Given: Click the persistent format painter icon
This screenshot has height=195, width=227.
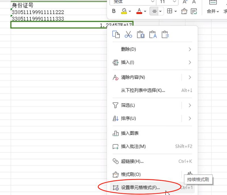Looking at the screenshot, I should (190, 173).
